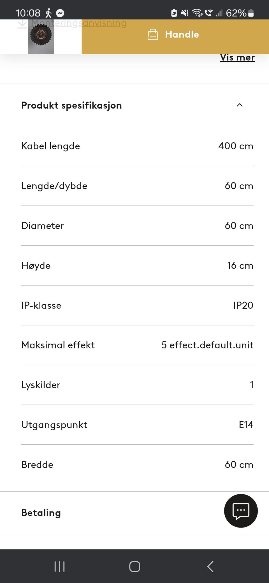The image size is (269, 583).
Task: Tap the Android home button
Action: tap(134, 566)
